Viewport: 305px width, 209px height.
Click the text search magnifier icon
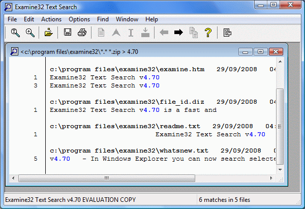coord(15,33)
